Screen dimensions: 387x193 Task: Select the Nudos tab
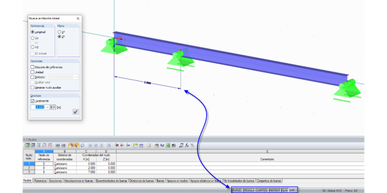(x=27, y=181)
